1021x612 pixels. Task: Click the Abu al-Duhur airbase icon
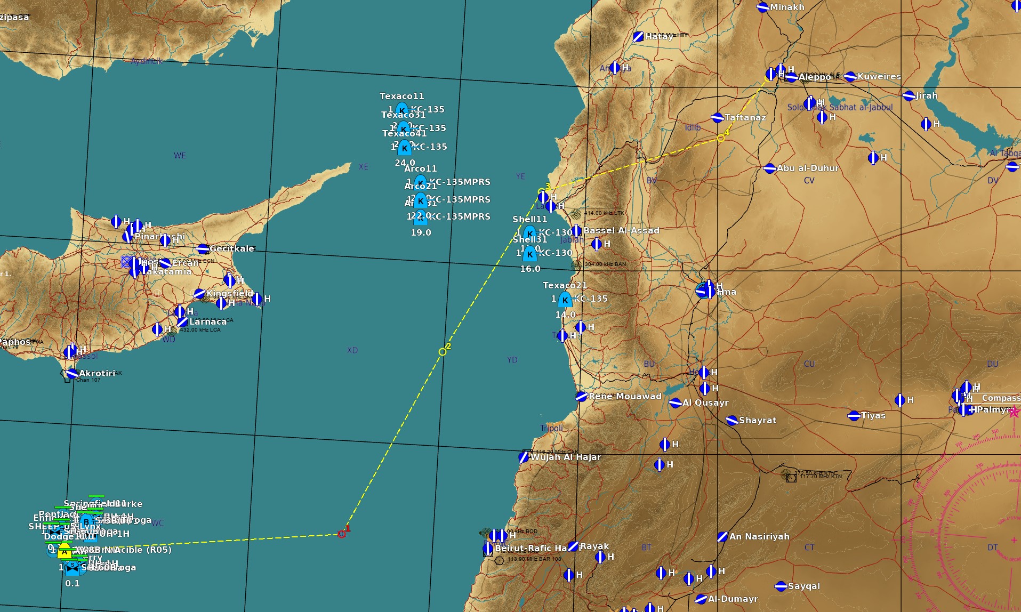click(770, 168)
